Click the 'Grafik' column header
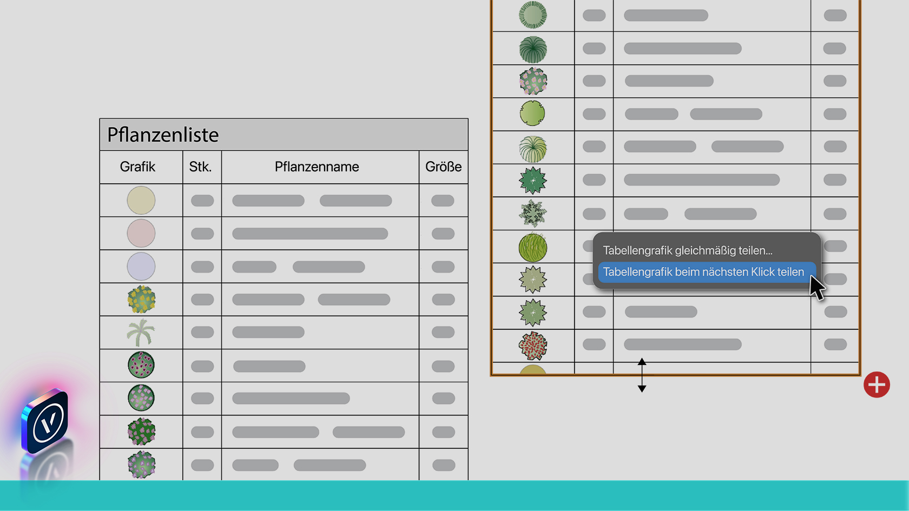909x511 pixels. tap(137, 167)
